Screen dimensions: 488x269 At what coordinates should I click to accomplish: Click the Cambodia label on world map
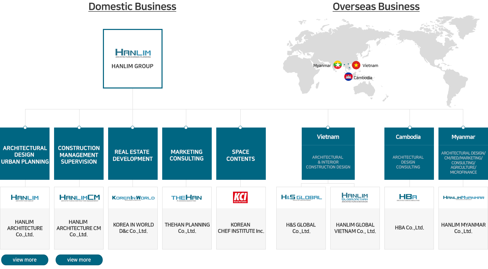point(363,78)
